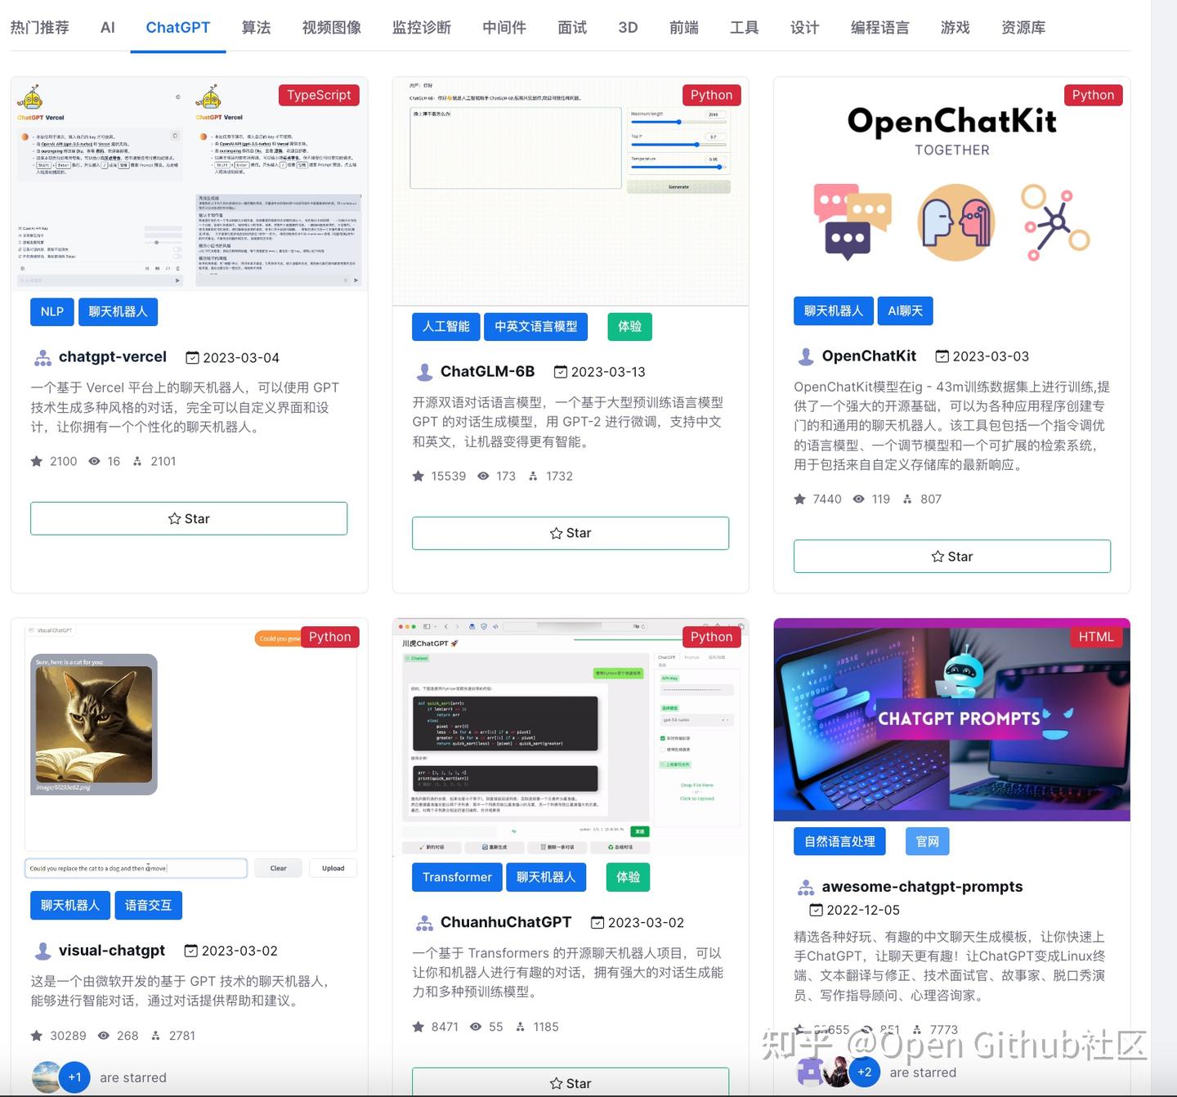
Task: Click the HTML badge on awesome-chatgpt-prompts card
Action: point(1095,636)
